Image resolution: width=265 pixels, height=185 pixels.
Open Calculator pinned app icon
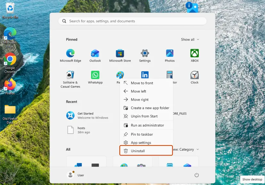[x=170, y=75]
